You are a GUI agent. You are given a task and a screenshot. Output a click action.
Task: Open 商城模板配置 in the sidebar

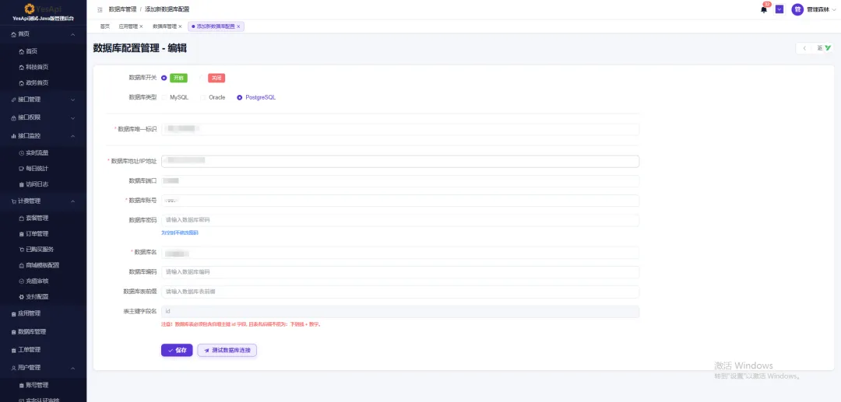click(42, 265)
